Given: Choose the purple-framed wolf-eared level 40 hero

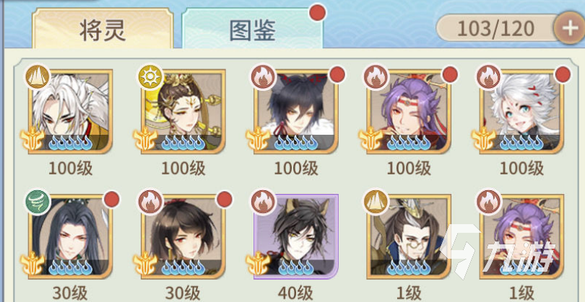Looking at the screenshot, I should tap(296, 236).
